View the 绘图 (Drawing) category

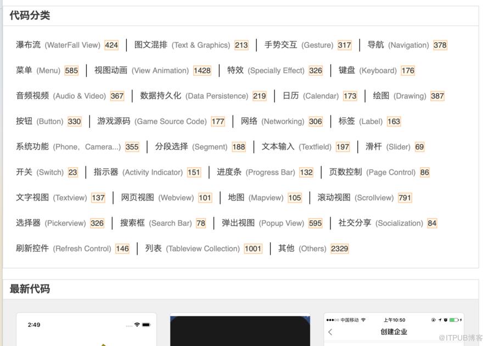(x=400, y=96)
